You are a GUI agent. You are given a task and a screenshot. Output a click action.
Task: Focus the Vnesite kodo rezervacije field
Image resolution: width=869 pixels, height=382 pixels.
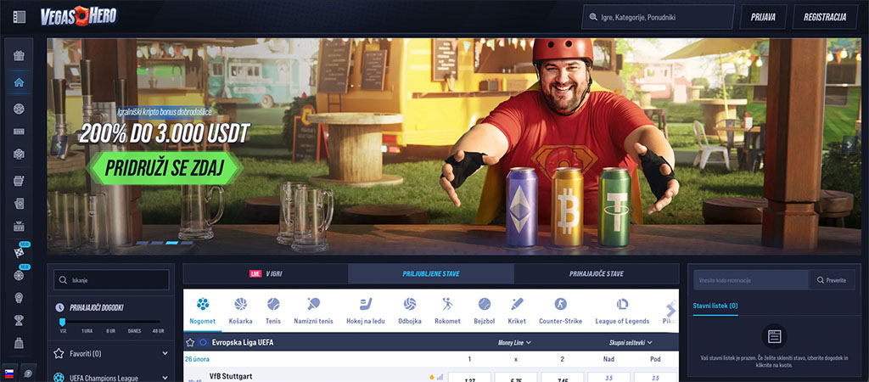click(x=751, y=280)
